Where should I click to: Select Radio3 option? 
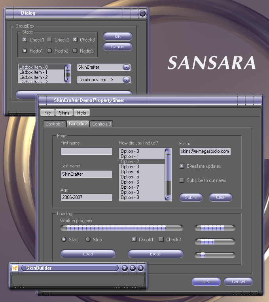pyautogui.click(x=75, y=51)
